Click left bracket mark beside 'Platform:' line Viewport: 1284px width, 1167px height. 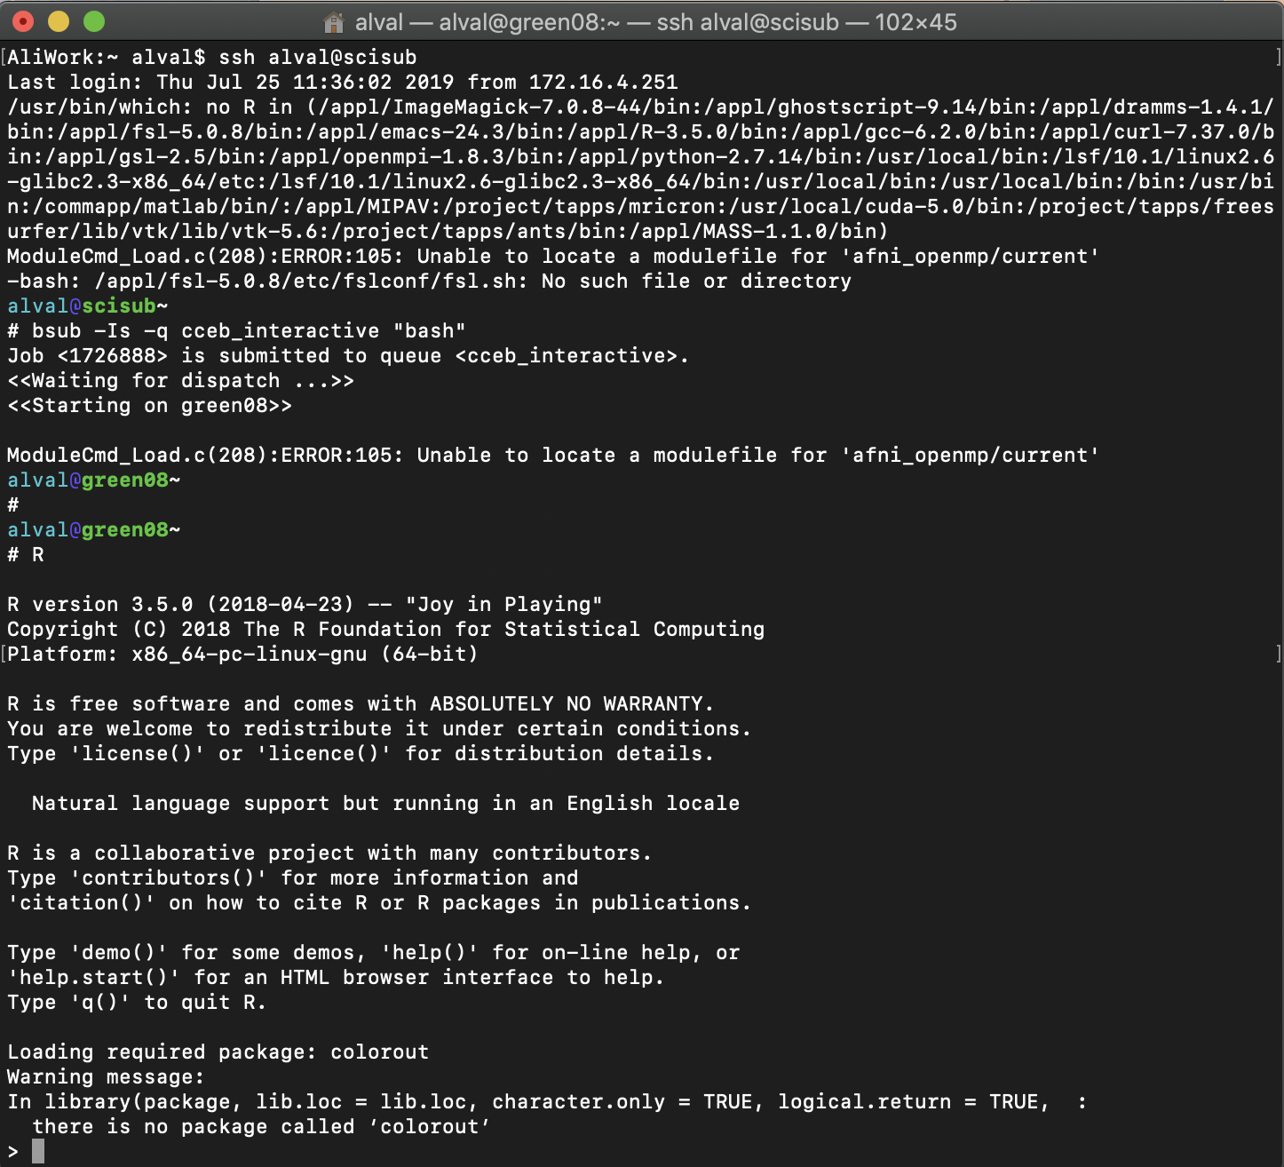pyautogui.click(x=4, y=655)
